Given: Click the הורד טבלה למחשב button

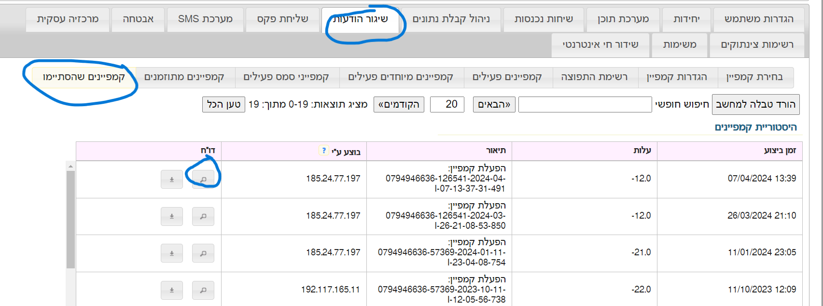Looking at the screenshot, I should 755,104.
